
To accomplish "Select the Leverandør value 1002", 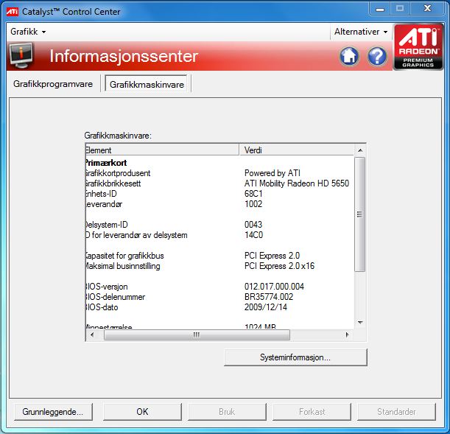I will 253,204.
